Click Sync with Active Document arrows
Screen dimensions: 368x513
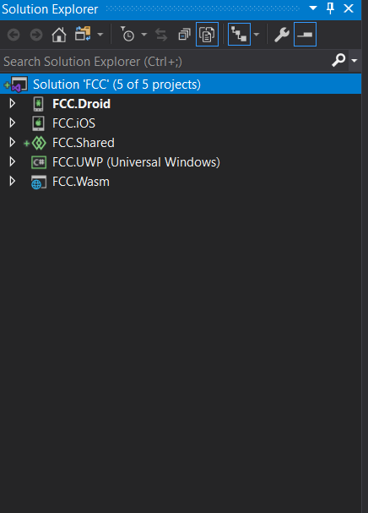click(x=161, y=35)
